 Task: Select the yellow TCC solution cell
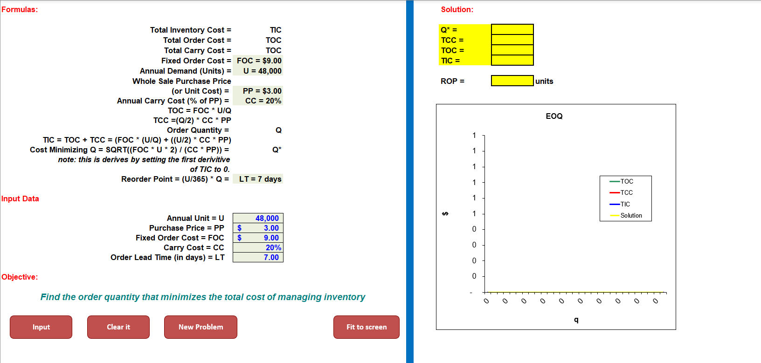click(512, 40)
